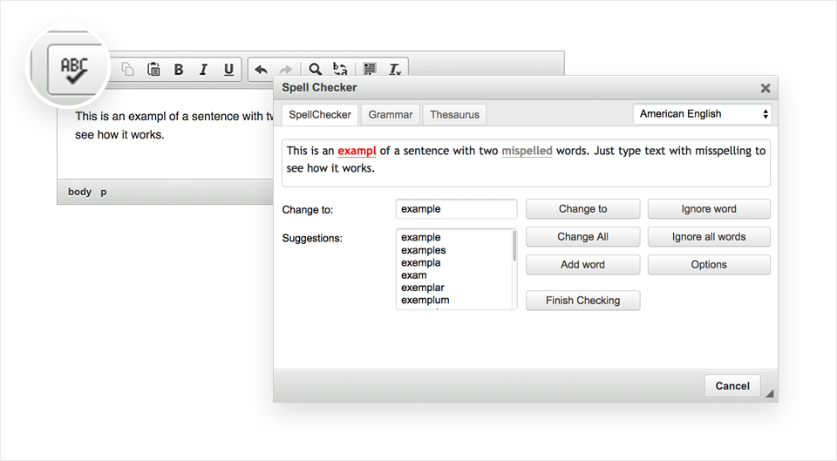Click the Change to input field
The image size is (837, 461).
[x=456, y=209]
